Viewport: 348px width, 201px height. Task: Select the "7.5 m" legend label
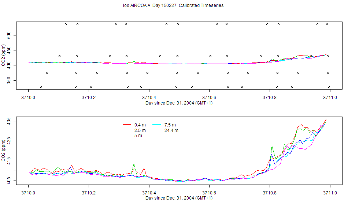point(170,125)
